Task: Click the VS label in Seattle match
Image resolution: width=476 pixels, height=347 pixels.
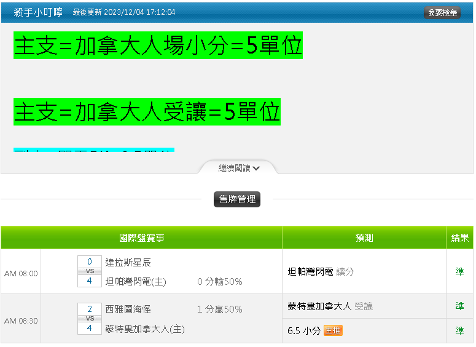Action: tap(90, 319)
